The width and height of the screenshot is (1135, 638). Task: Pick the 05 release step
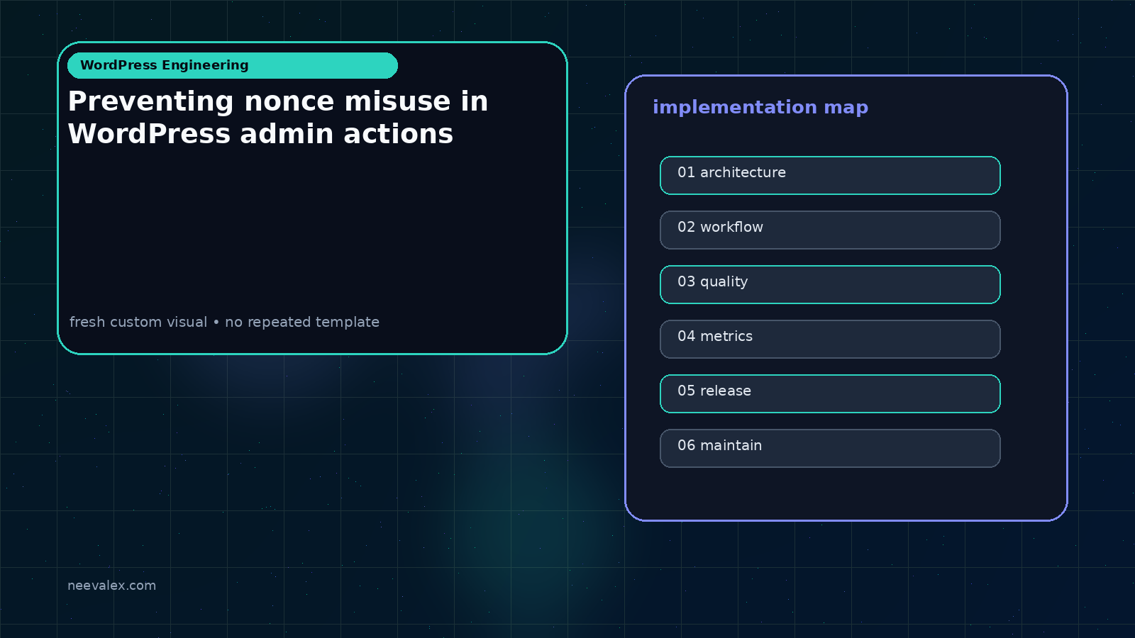tap(830, 393)
